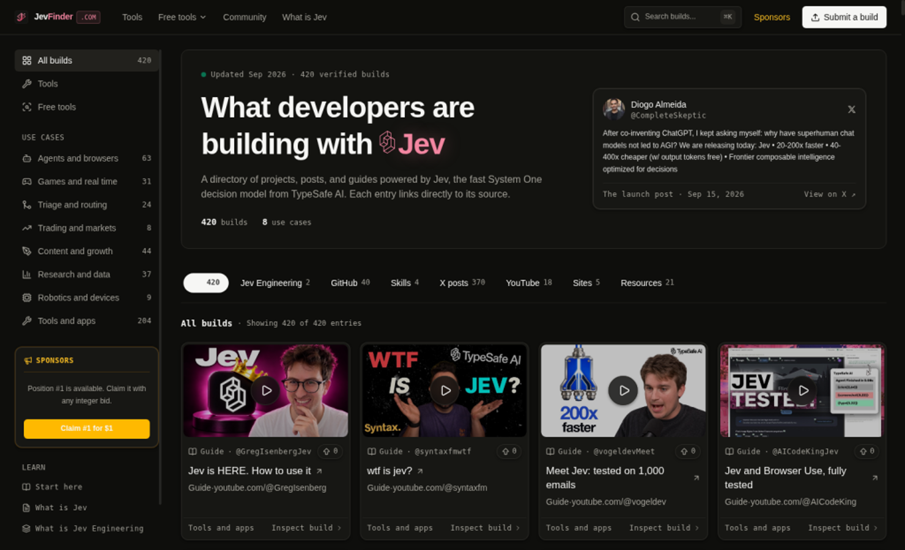This screenshot has height=550, width=905.
Task: Filter builds by X posts
Action: click(x=462, y=283)
